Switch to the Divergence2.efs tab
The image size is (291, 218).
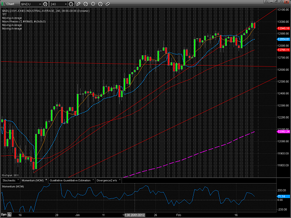107,180
